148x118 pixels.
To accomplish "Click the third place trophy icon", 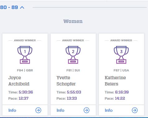I will (x=121, y=55).
